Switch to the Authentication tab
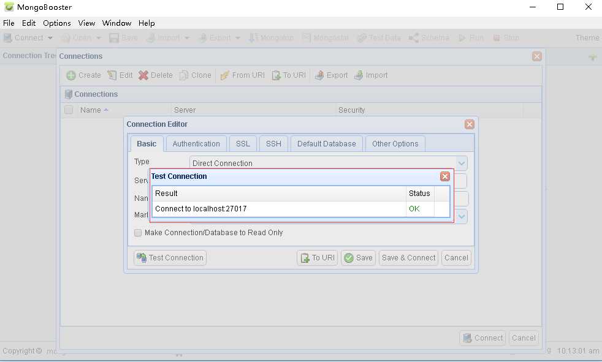This screenshot has height=362, width=602. [196, 144]
